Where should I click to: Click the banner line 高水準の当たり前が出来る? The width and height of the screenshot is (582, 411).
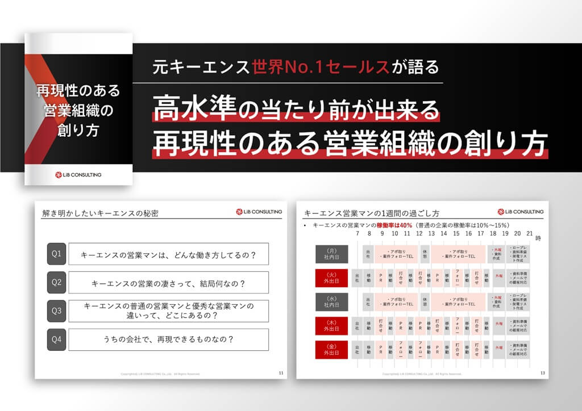click(296, 108)
